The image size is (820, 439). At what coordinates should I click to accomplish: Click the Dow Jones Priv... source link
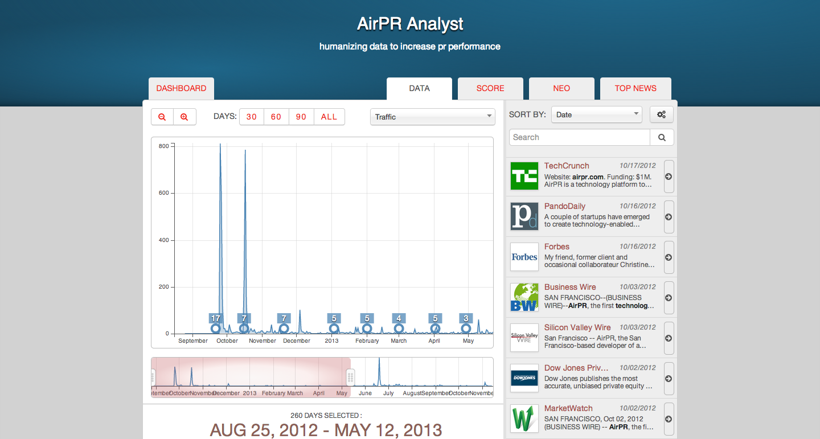(576, 368)
